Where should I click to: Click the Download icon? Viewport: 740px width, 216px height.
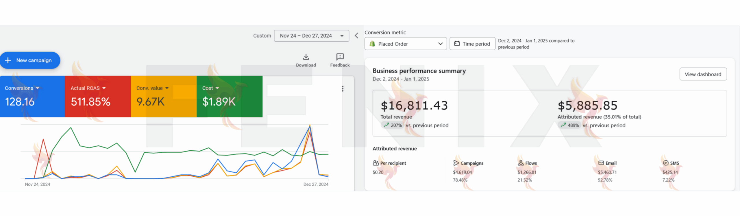tap(306, 57)
